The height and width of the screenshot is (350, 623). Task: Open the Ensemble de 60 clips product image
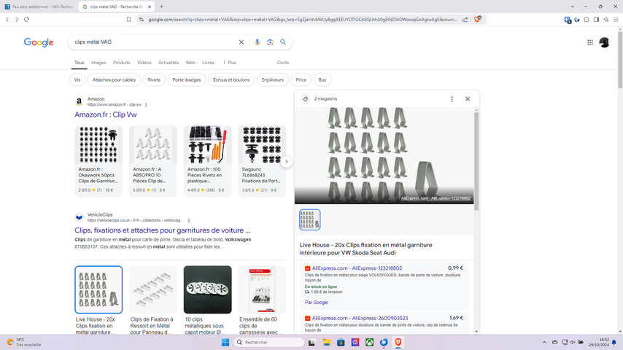[x=262, y=289]
